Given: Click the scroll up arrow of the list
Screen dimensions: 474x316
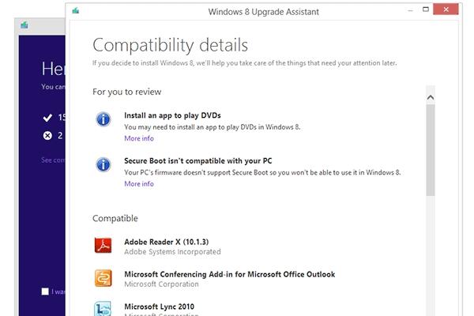Looking at the screenshot, I should click(x=431, y=97).
